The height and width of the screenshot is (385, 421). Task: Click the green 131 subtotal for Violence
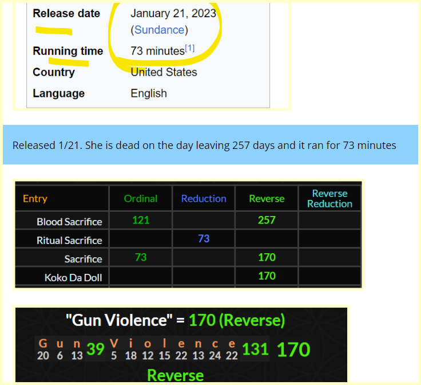255,349
